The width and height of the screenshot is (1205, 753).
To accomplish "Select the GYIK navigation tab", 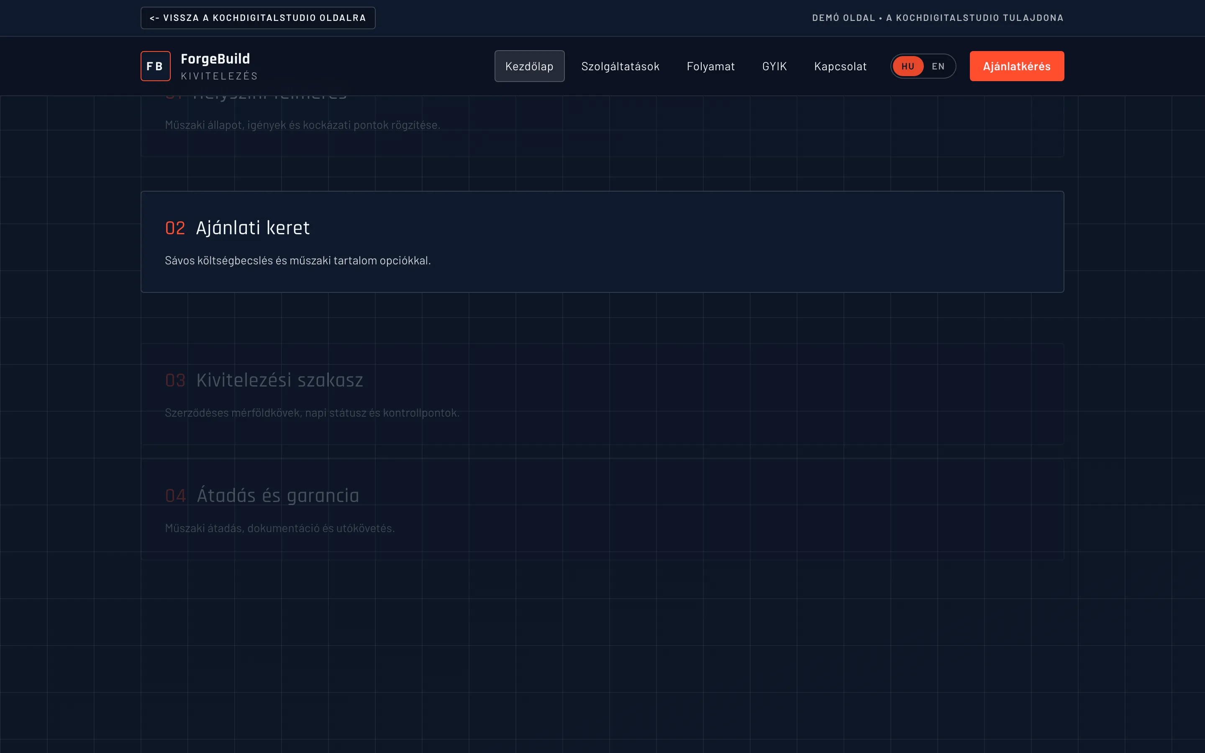I will [774, 66].
